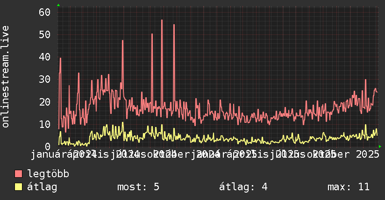Image resolution: width=385 pixels, height=200 pixels.
Task: Click the y-axis label 50
Action: [x=44, y=35]
